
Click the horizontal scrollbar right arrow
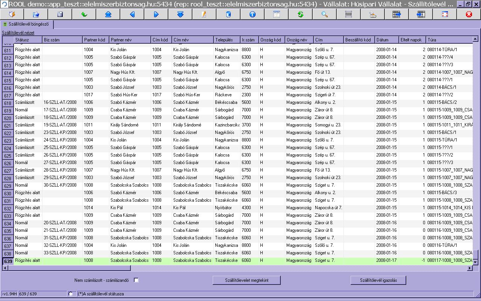coord(469,268)
